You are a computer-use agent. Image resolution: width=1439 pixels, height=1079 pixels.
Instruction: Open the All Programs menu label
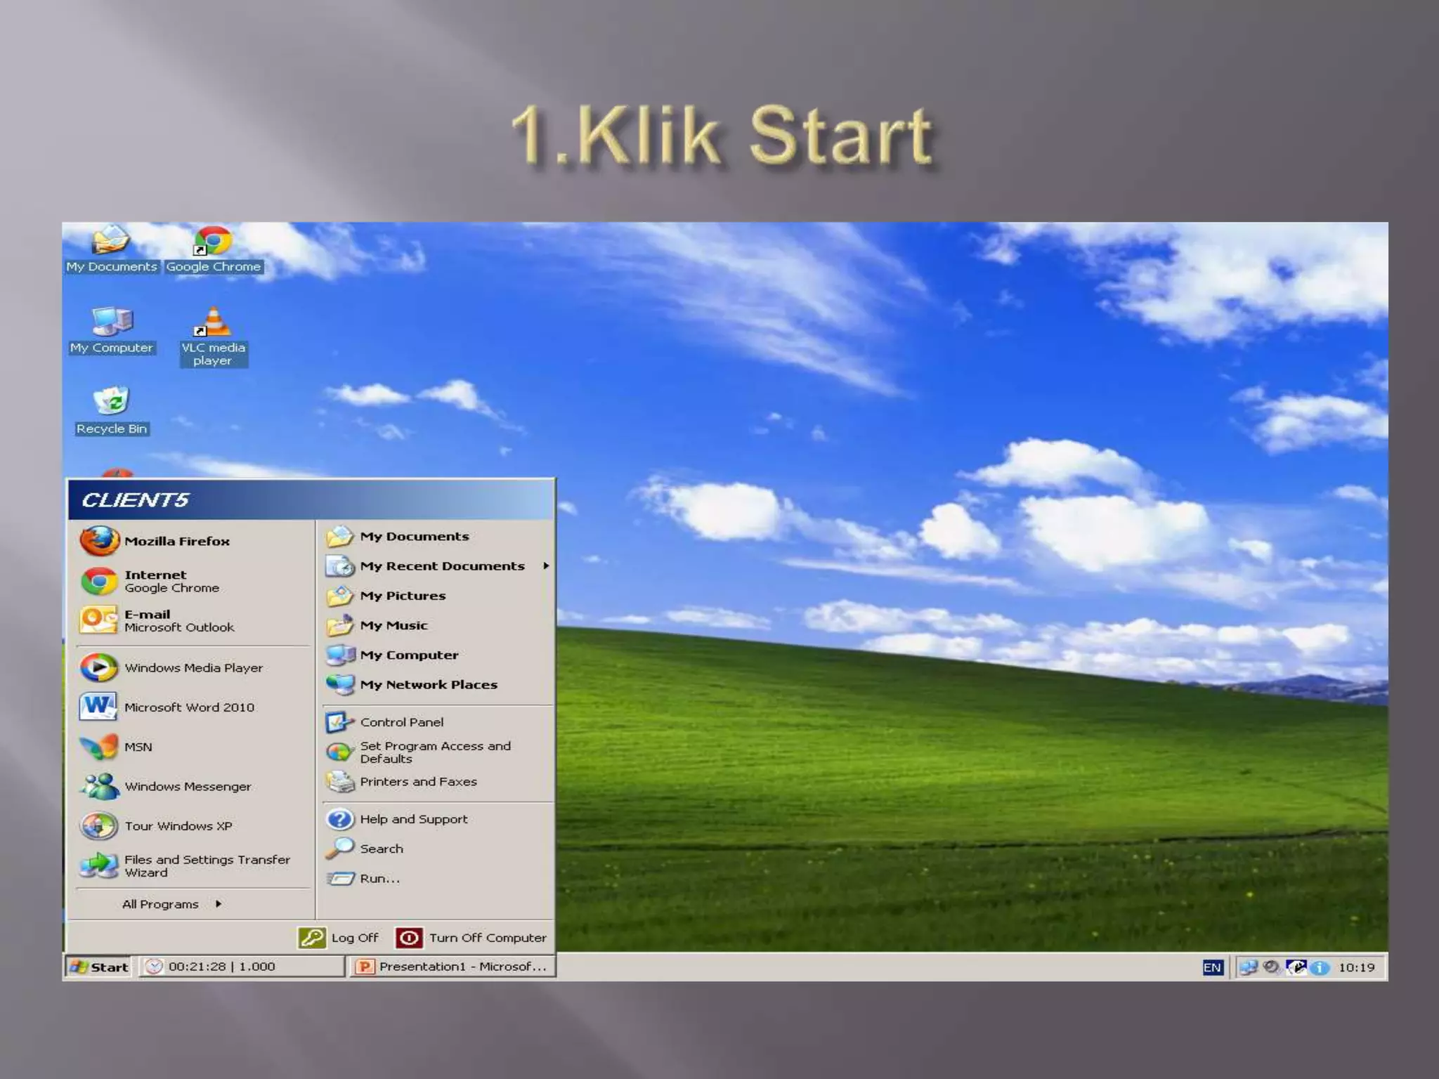[160, 904]
